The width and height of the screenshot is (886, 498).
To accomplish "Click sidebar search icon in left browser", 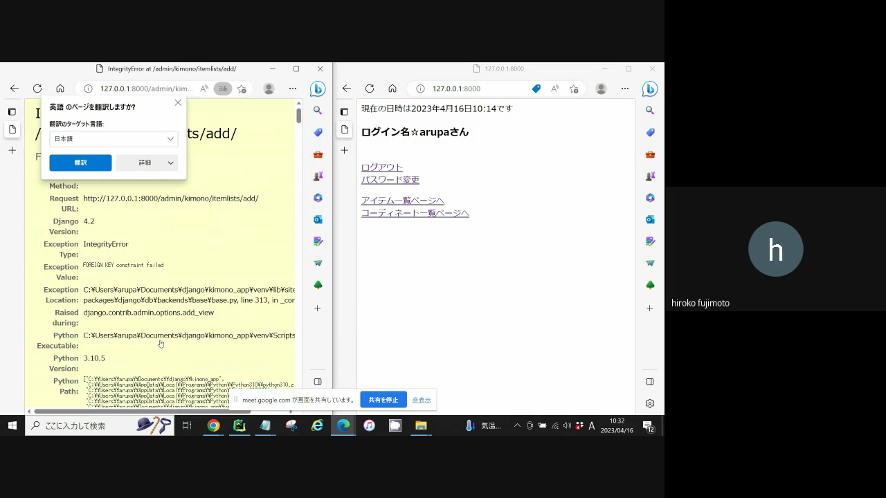I will tap(318, 111).
